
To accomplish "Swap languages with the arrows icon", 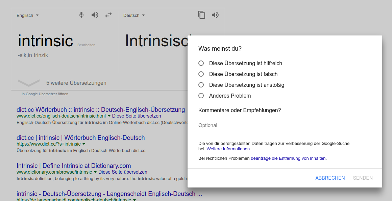I will [x=108, y=15].
